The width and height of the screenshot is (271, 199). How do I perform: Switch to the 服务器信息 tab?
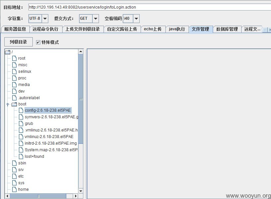click(15, 29)
